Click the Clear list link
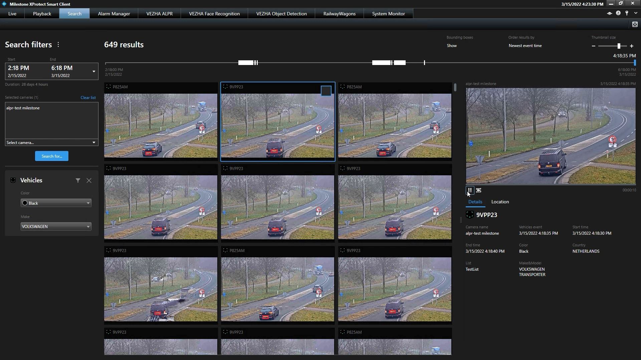 pos(88,98)
